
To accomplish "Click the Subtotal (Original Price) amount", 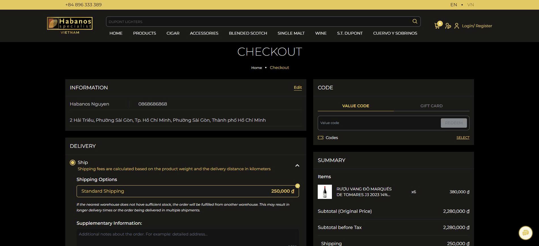I will [x=456, y=211].
